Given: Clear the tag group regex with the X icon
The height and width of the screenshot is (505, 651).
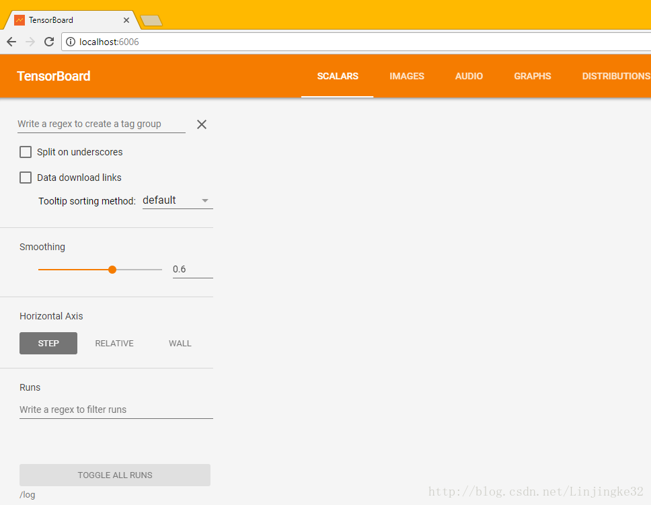Looking at the screenshot, I should [x=202, y=124].
